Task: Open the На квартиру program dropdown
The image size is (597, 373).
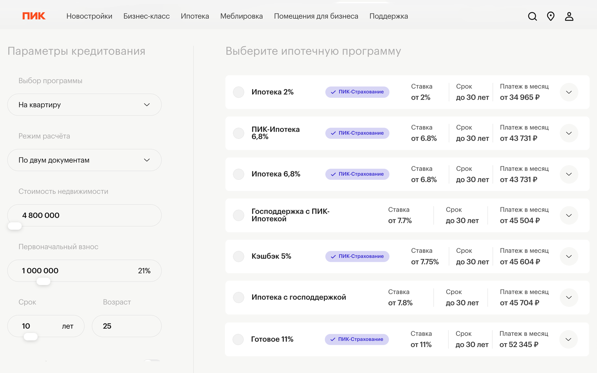Action: 84,105
